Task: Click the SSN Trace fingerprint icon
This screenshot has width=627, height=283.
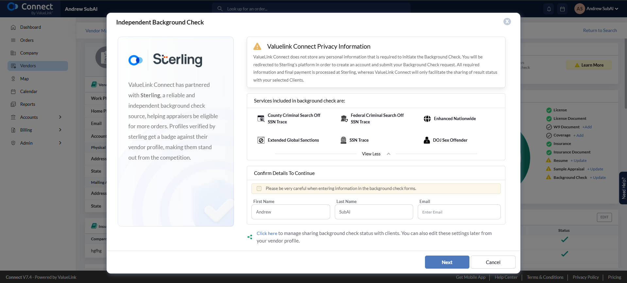Action: pos(344,140)
